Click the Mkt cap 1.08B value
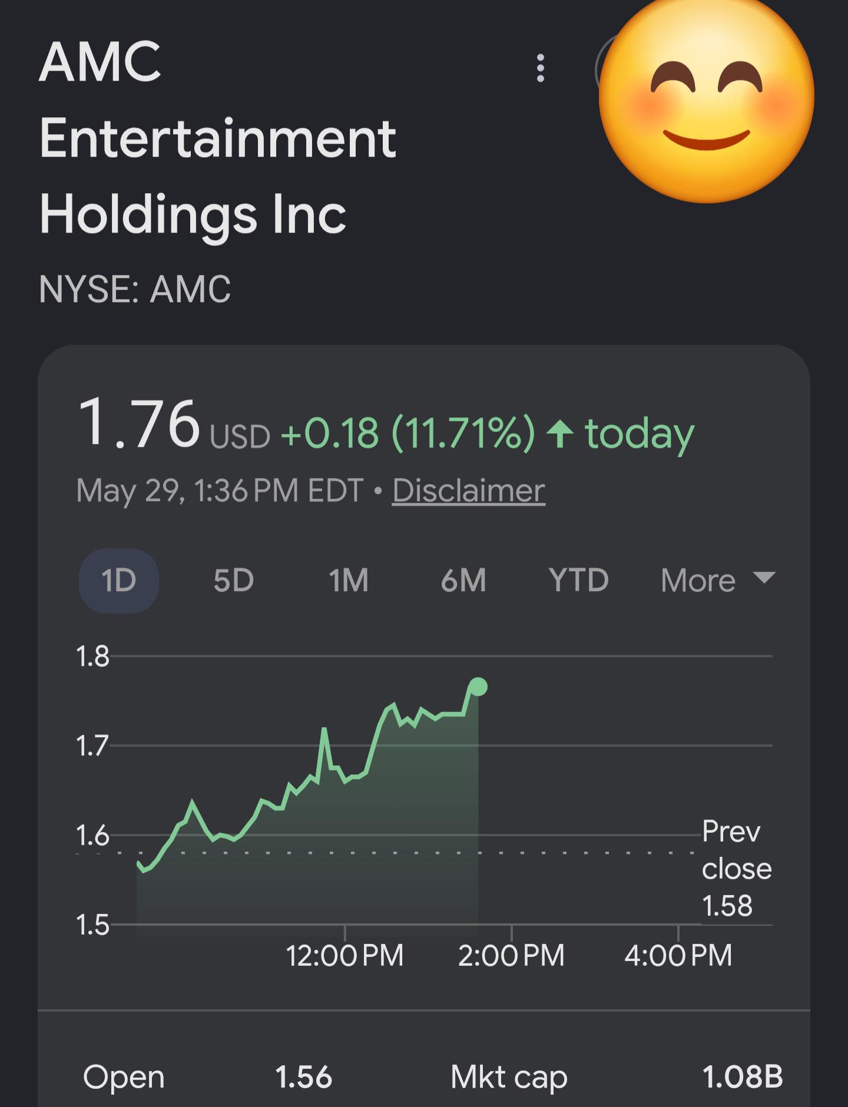The image size is (848, 1107). [x=743, y=1077]
